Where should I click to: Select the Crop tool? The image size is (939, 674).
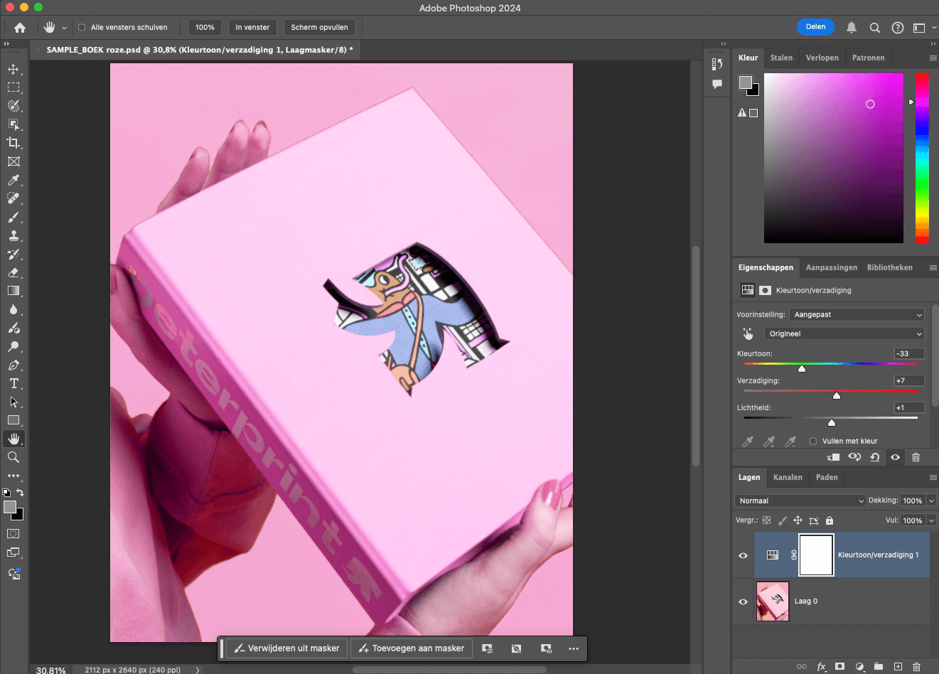pyautogui.click(x=13, y=143)
